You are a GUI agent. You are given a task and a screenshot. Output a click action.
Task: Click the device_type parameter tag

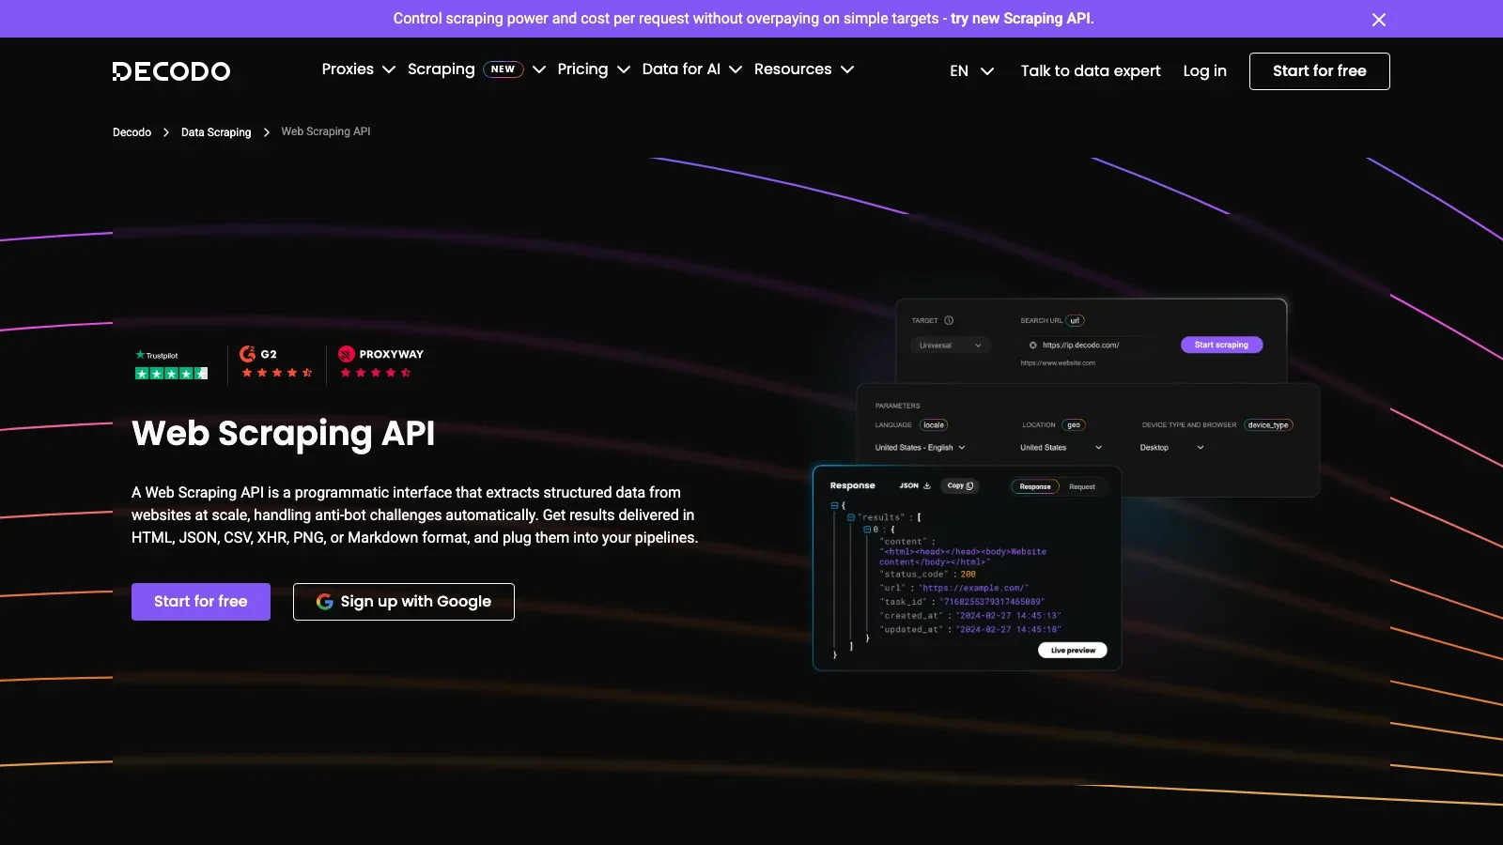tap(1268, 425)
